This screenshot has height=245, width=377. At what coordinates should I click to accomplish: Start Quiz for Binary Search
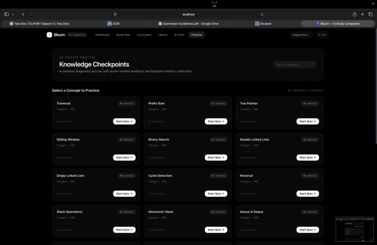pyautogui.click(x=216, y=158)
